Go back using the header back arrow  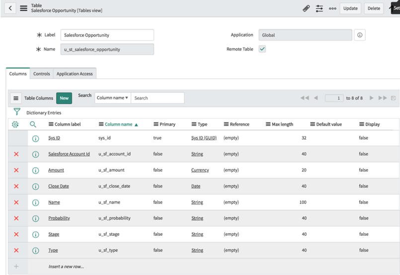click(10, 8)
